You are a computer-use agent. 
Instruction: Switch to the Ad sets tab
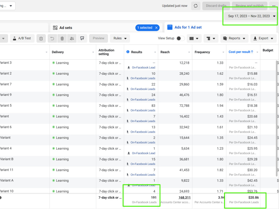(106, 28)
